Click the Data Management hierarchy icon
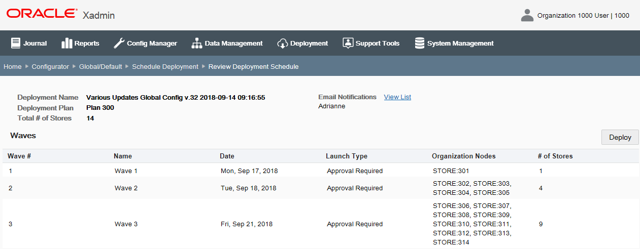 (196, 43)
